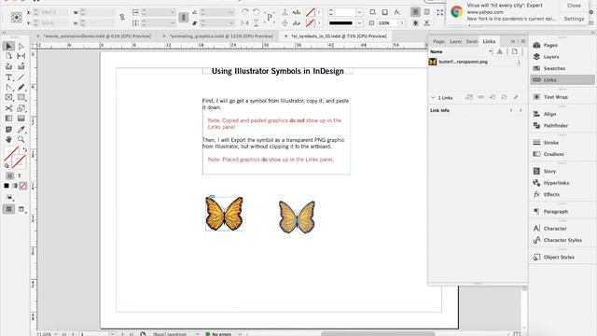Click the Content Placer tool
The height and width of the screenshot is (336, 597).
(x=21, y=66)
